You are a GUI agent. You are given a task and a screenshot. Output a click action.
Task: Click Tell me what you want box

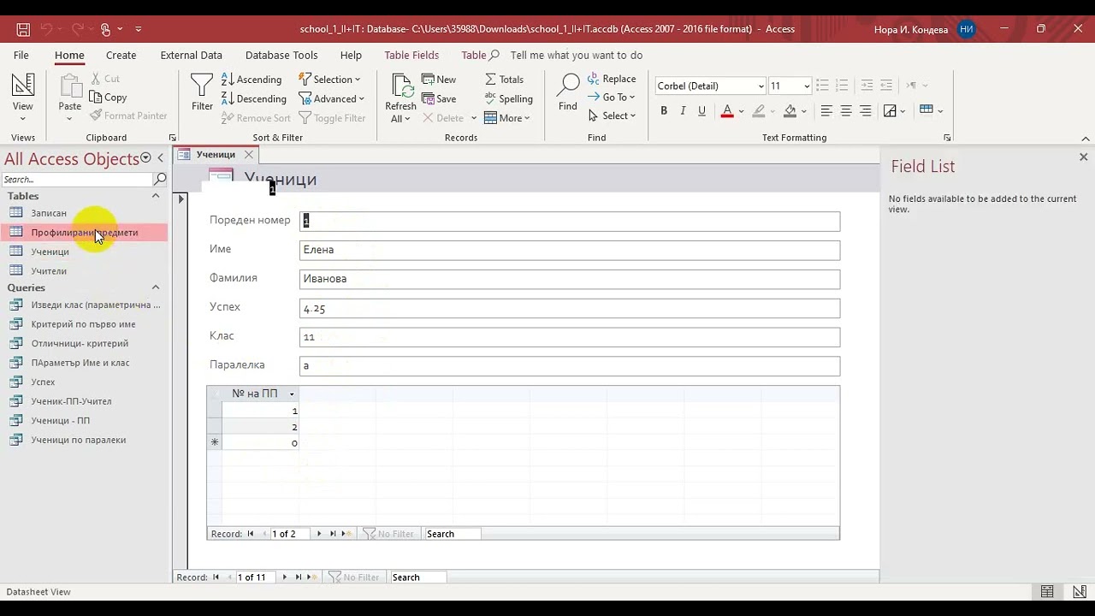coord(576,55)
